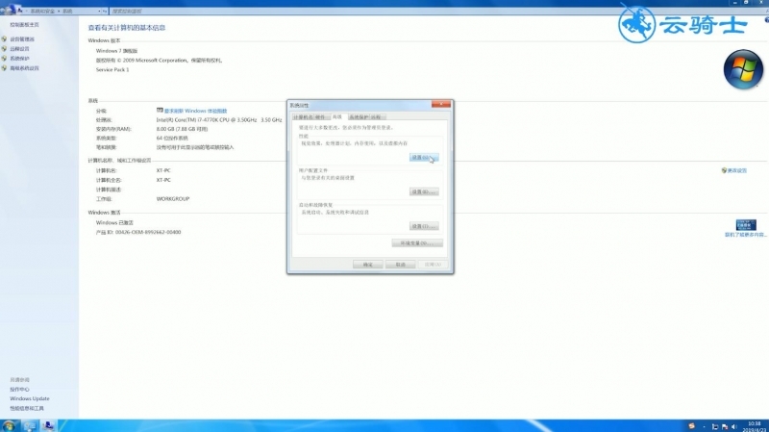The height and width of the screenshot is (432, 769).
Task: Click shield icon beside 更改设置
Action: point(724,171)
